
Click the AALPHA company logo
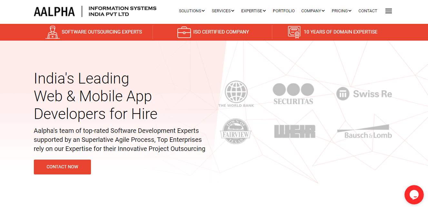point(54,12)
